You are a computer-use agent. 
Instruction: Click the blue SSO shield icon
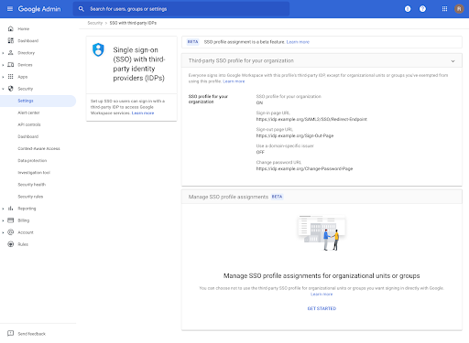coord(98,49)
